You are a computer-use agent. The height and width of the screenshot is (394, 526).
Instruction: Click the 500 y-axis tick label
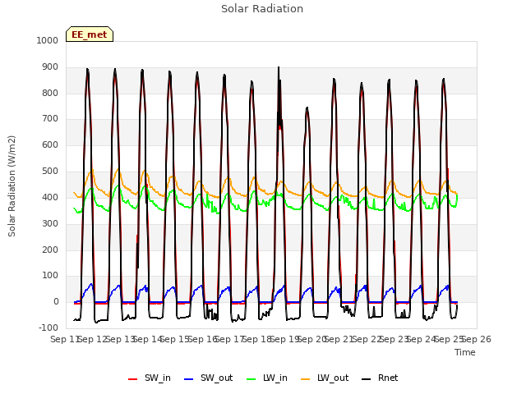click(50, 172)
